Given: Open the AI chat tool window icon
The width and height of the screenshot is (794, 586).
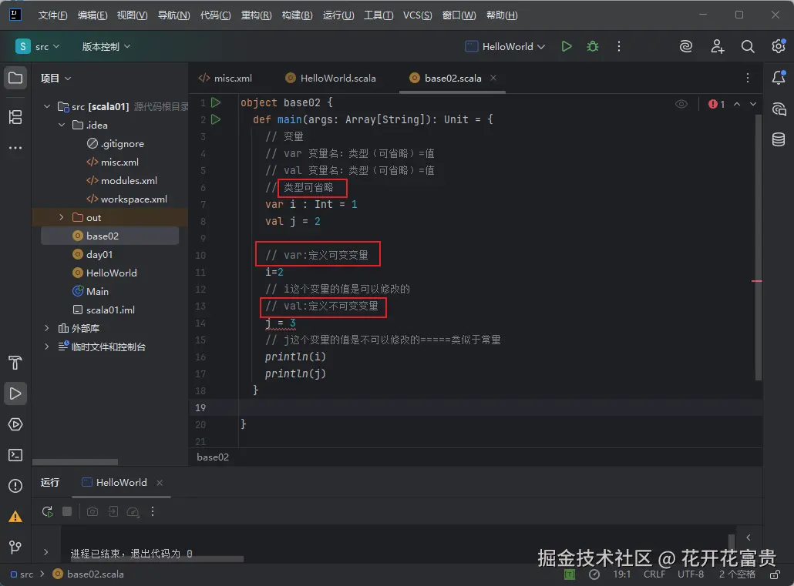Looking at the screenshot, I should pyautogui.click(x=779, y=109).
